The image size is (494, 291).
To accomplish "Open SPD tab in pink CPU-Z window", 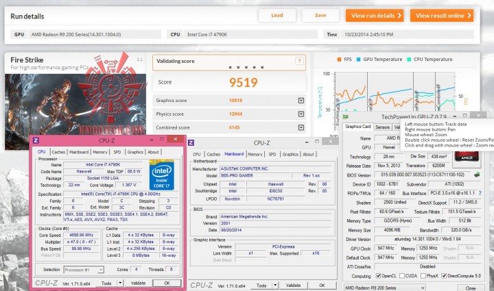I will point(117,152).
